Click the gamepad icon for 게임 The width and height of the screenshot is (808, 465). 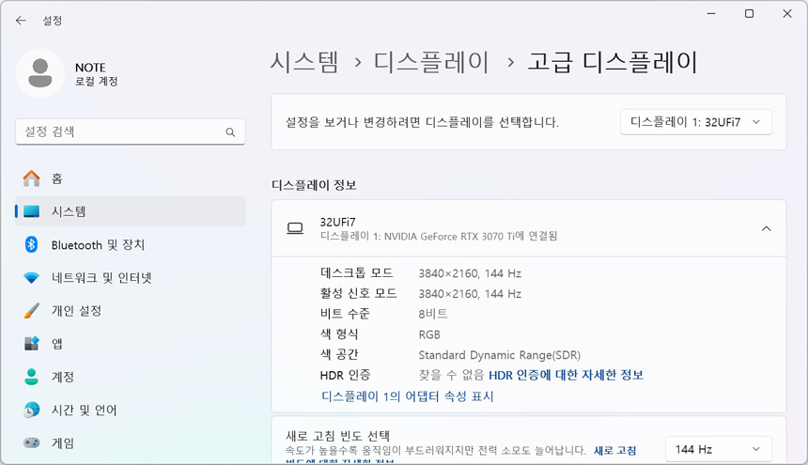coord(32,442)
